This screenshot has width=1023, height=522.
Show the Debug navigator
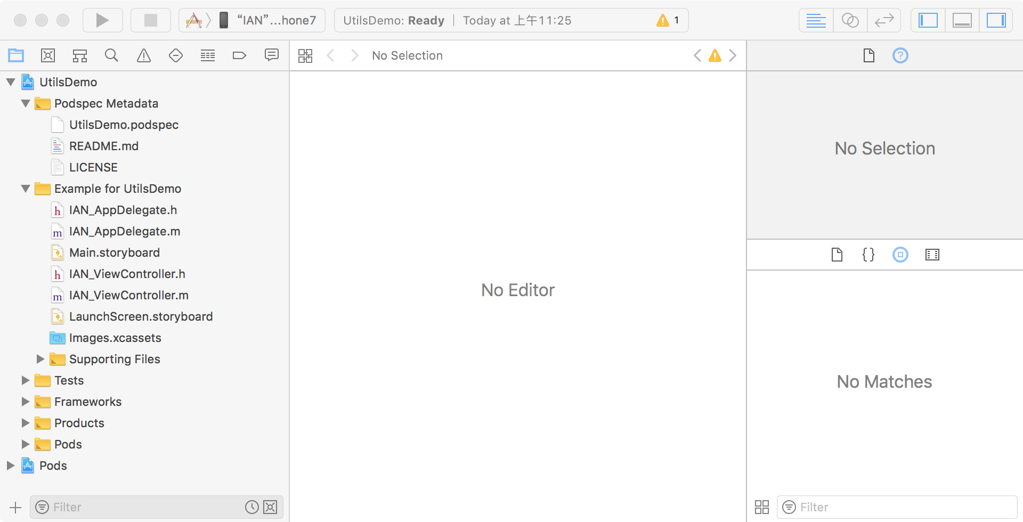tap(208, 55)
